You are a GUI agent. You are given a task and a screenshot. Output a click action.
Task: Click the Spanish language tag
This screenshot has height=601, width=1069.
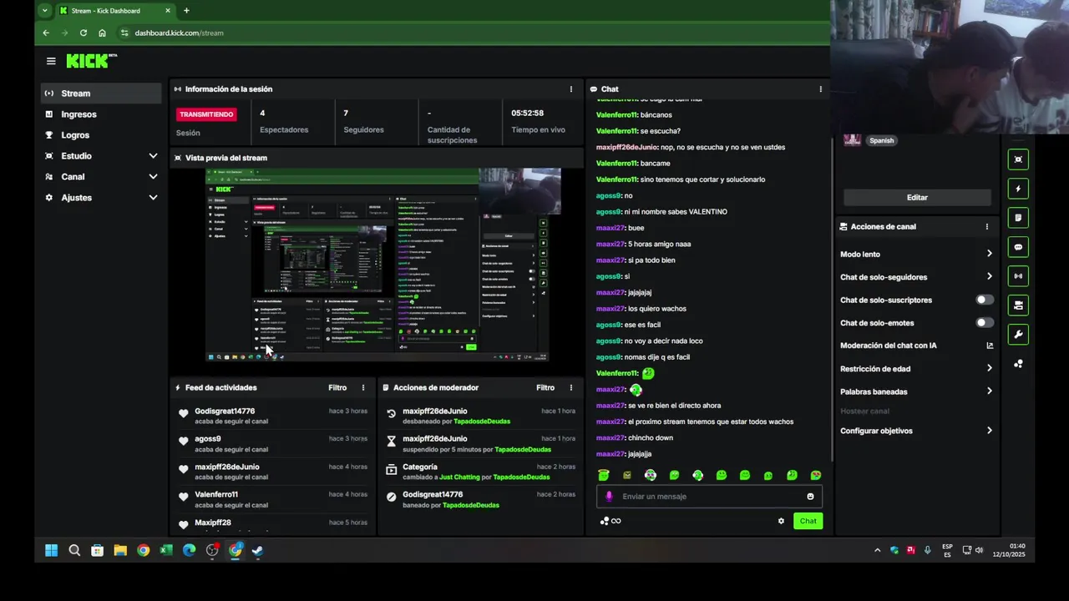point(881,140)
